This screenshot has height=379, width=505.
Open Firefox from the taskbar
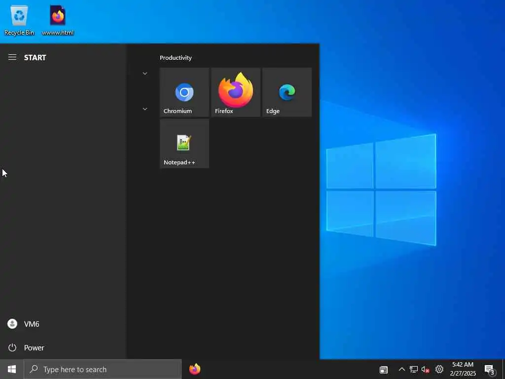[194, 369]
